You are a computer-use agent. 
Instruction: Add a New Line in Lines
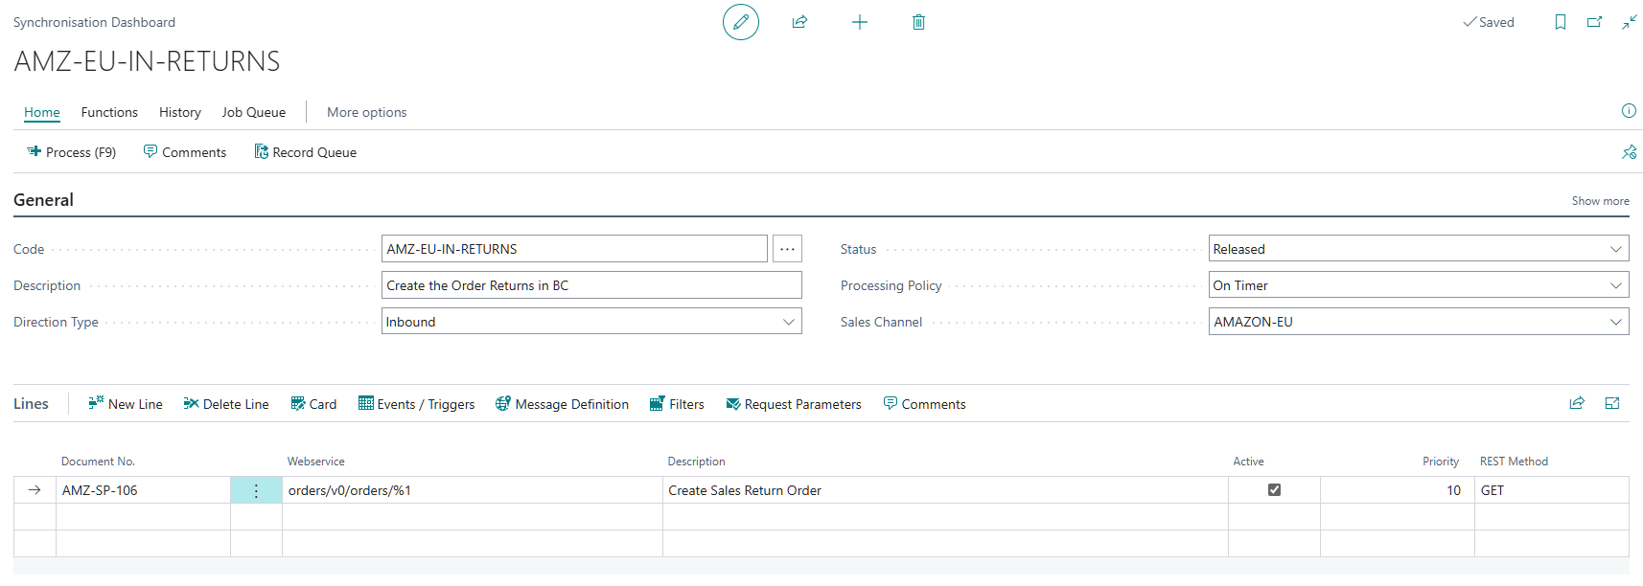click(x=126, y=404)
